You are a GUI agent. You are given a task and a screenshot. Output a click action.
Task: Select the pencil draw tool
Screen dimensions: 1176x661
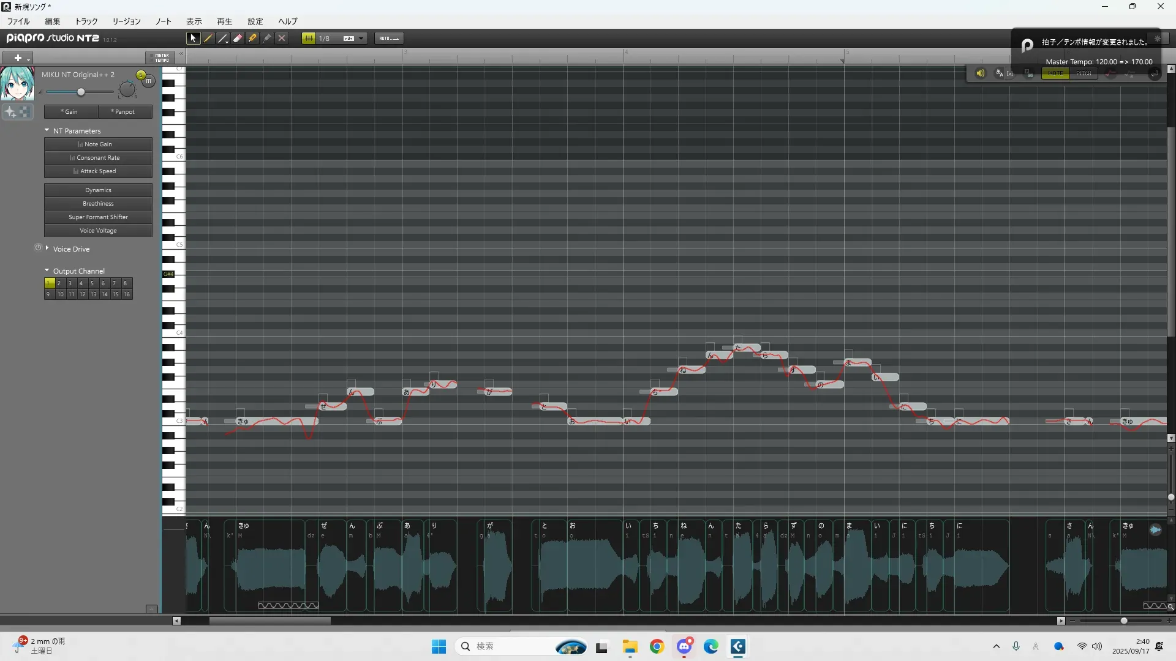coord(208,38)
